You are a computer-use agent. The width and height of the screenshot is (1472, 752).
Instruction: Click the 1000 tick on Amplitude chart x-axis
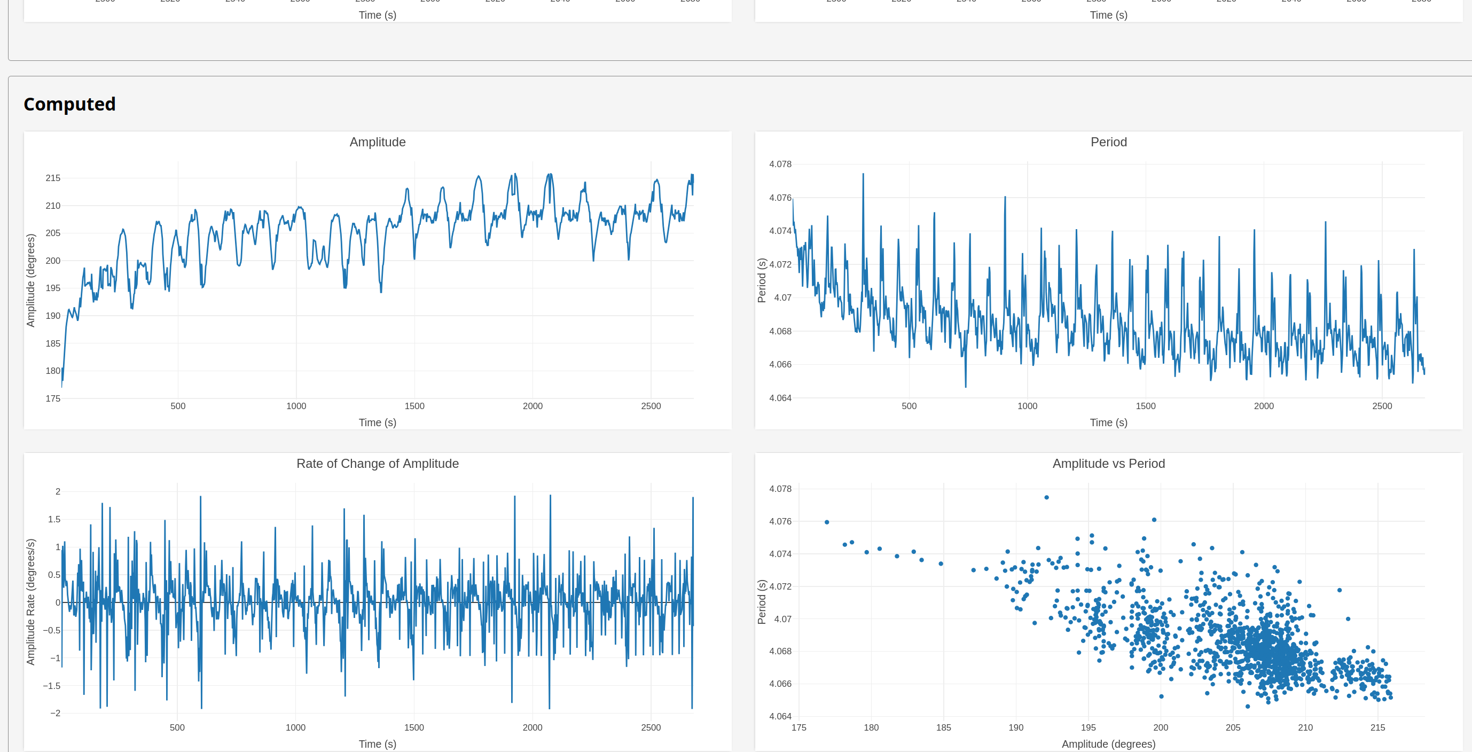click(x=296, y=406)
